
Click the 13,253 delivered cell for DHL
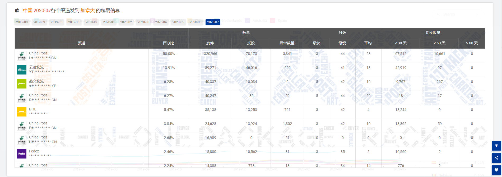point(251,110)
